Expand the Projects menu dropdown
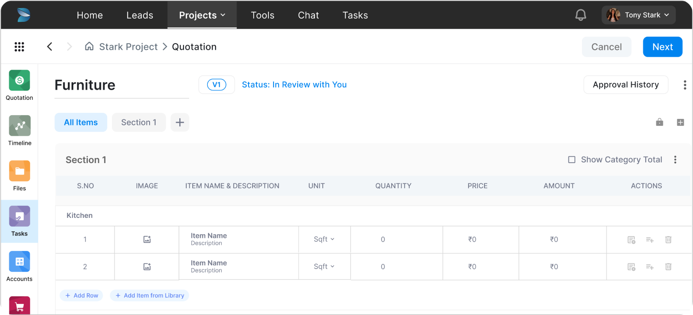The height and width of the screenshot is (315, 693). click(x=202, y=15)
